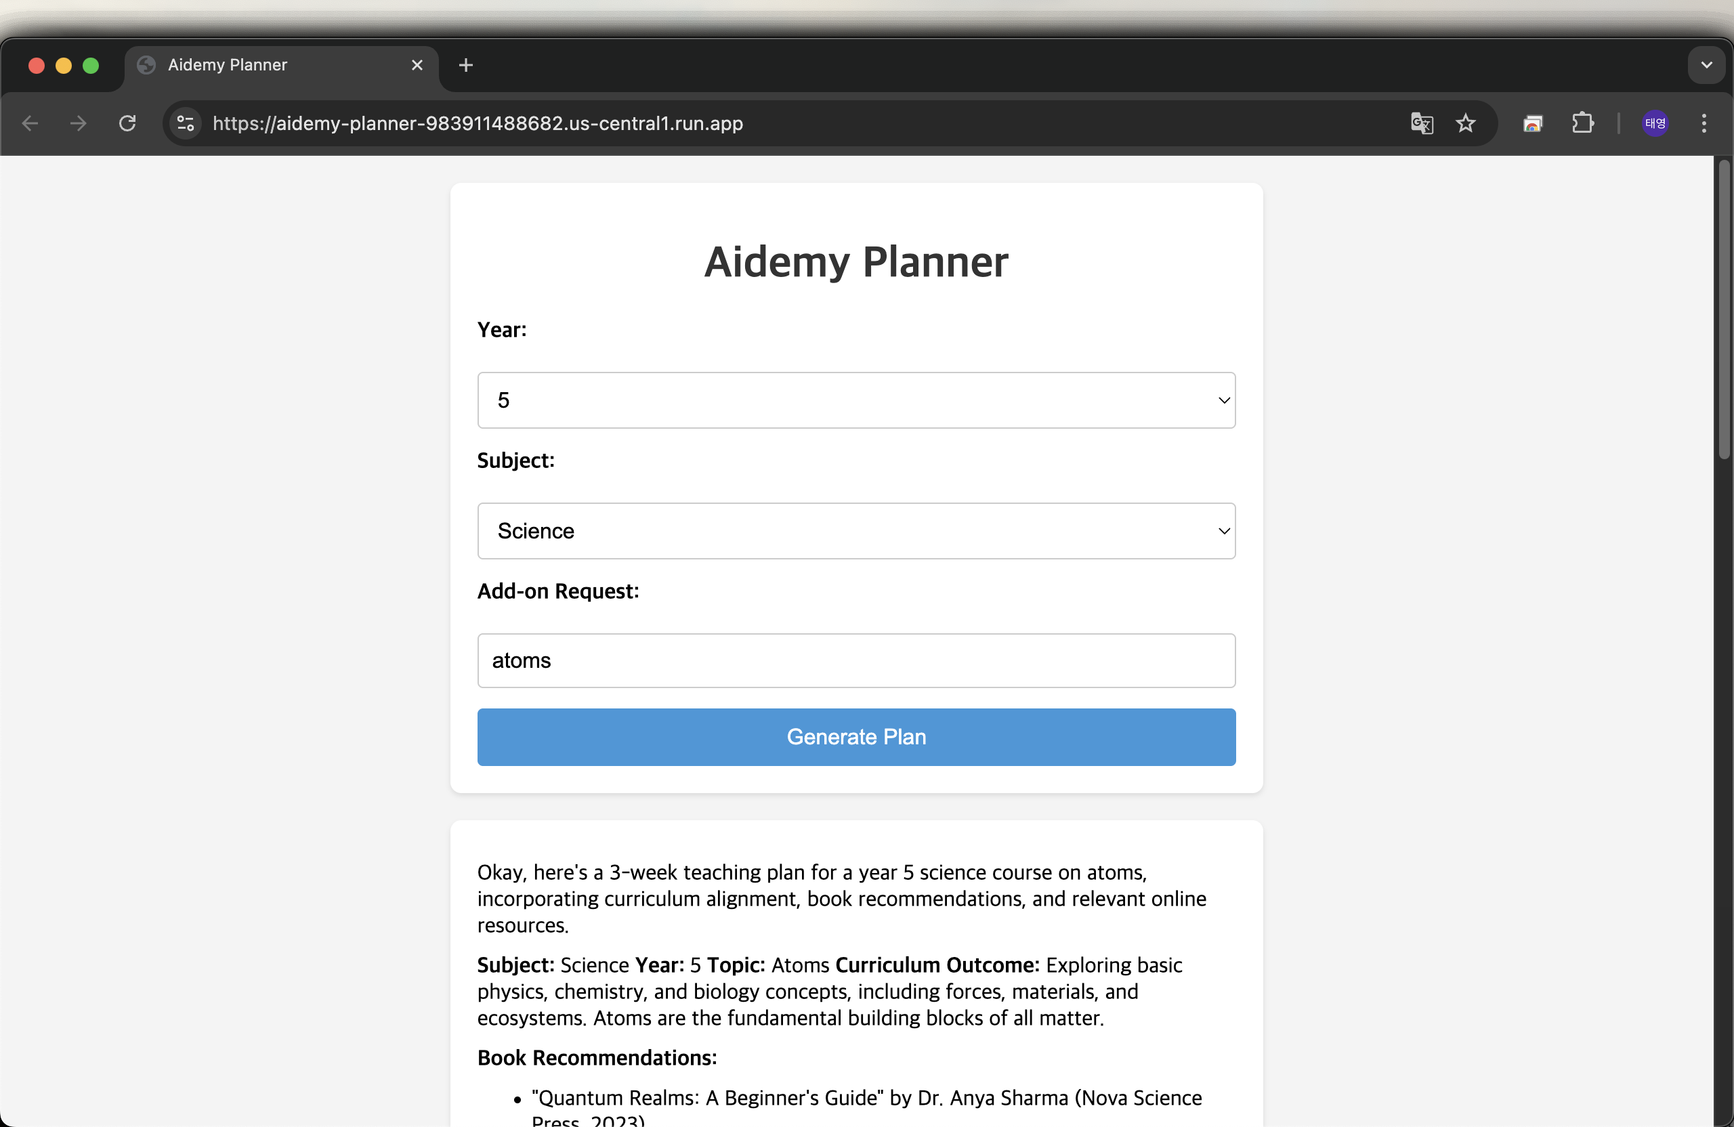Open the Year dropdown showing 5
The width and height of the screenshot is (1734, 1127).
coord(856,400)
